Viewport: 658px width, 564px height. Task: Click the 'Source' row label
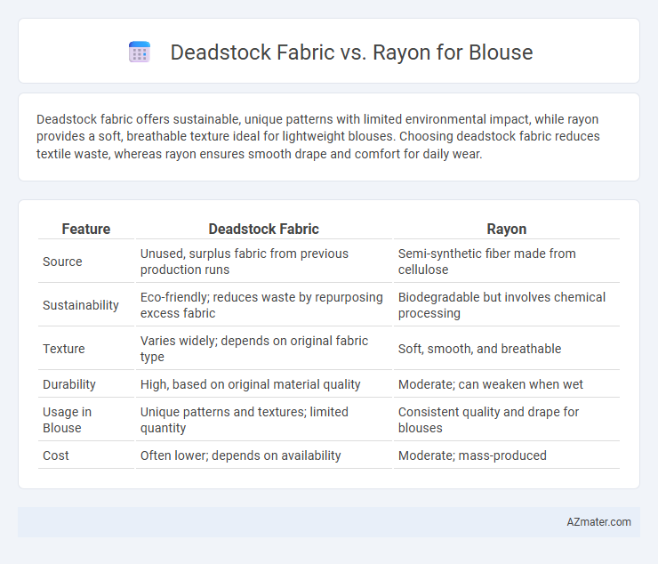62,262
